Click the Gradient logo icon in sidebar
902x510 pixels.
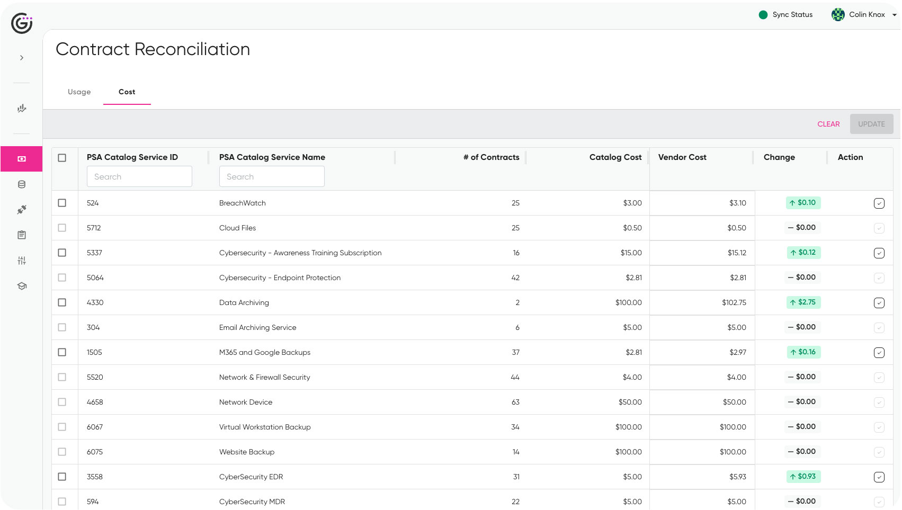coord(22,23)
